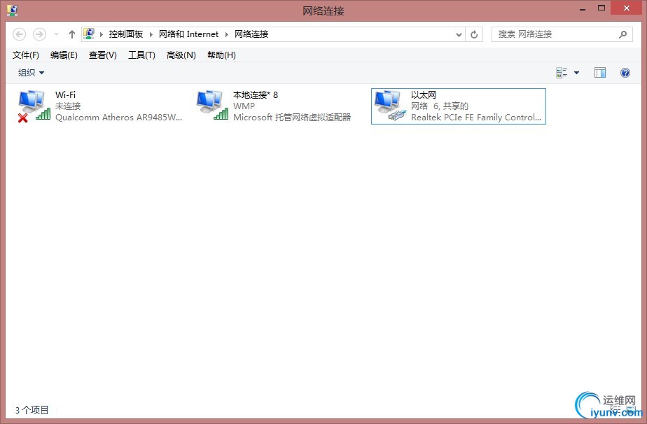Navigate to 网络和 Internet breadcrumb
Image resolution: width=647 pixels, height=424 pixels.
pyautogui.click(x=188, y=34)
